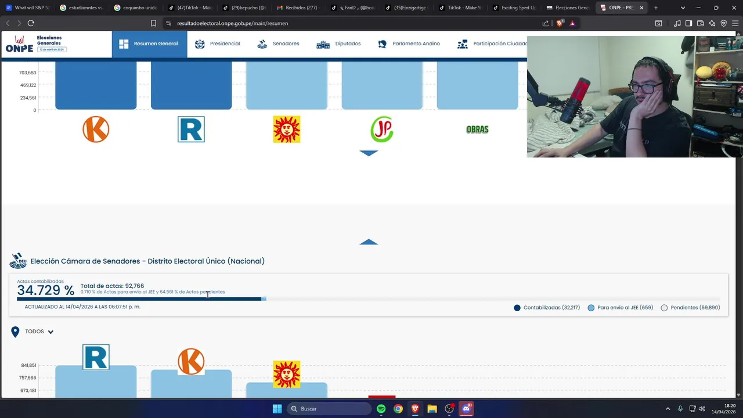Open Brave Rewards triangle icon
The image size is (743, 418).
(x=572, y=23)
